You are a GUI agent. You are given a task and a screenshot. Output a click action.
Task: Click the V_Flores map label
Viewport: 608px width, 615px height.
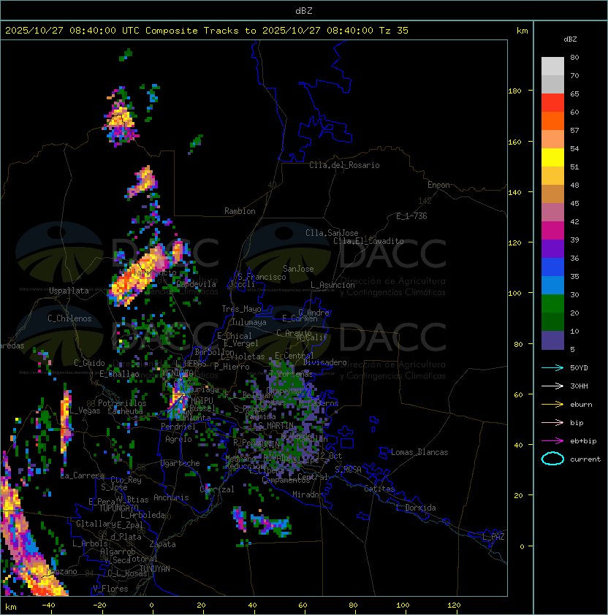(110, 589)
